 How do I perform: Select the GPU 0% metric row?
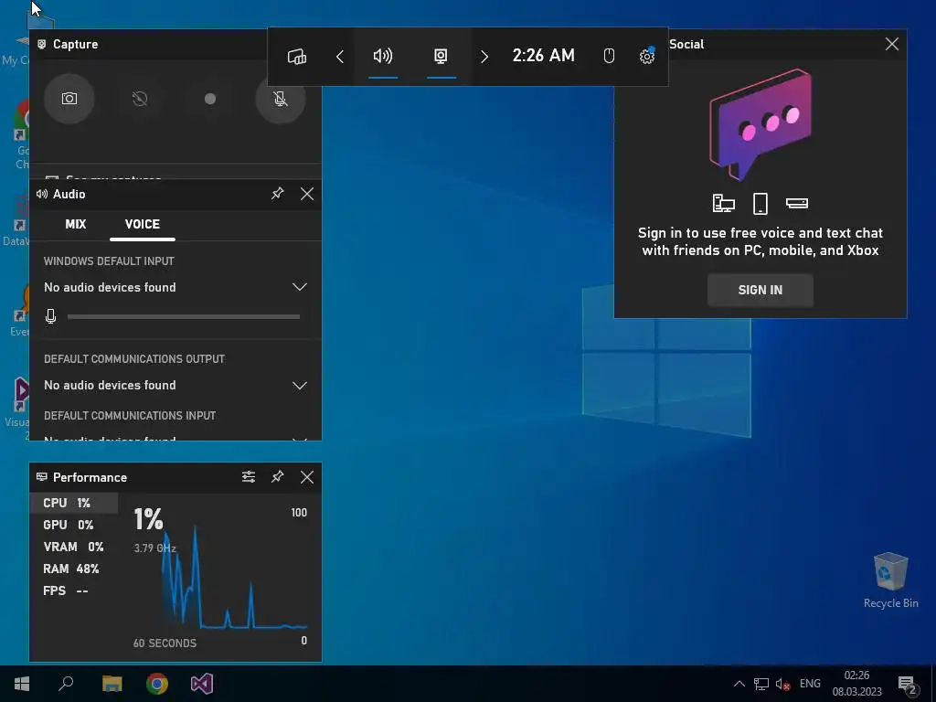74,525
